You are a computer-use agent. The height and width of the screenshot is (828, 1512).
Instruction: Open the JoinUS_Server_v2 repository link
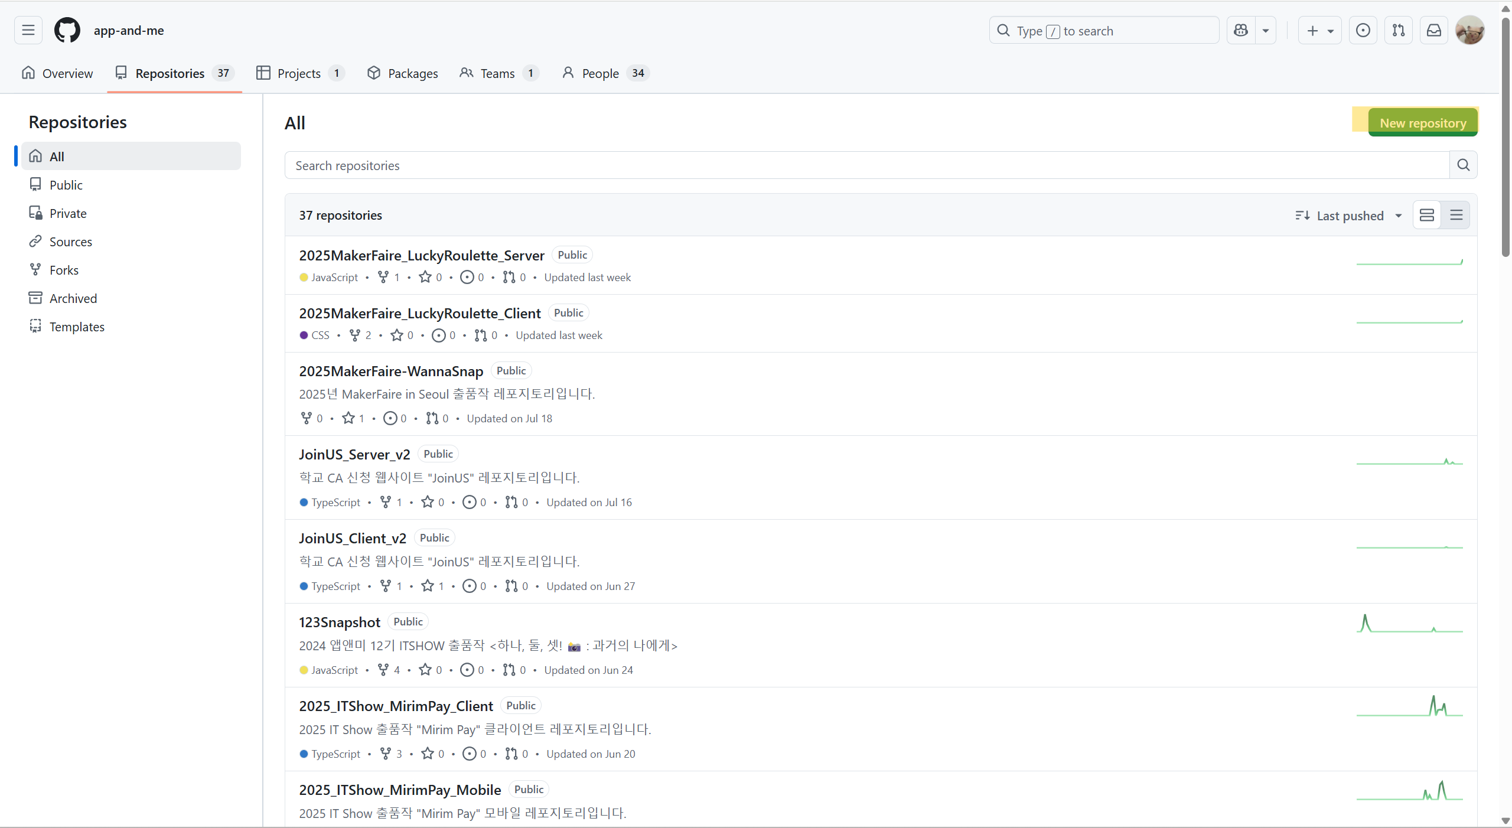point(354,454)
